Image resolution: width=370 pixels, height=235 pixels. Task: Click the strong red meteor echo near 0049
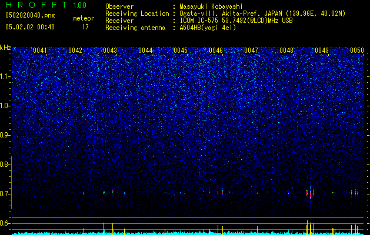(311, 194)
